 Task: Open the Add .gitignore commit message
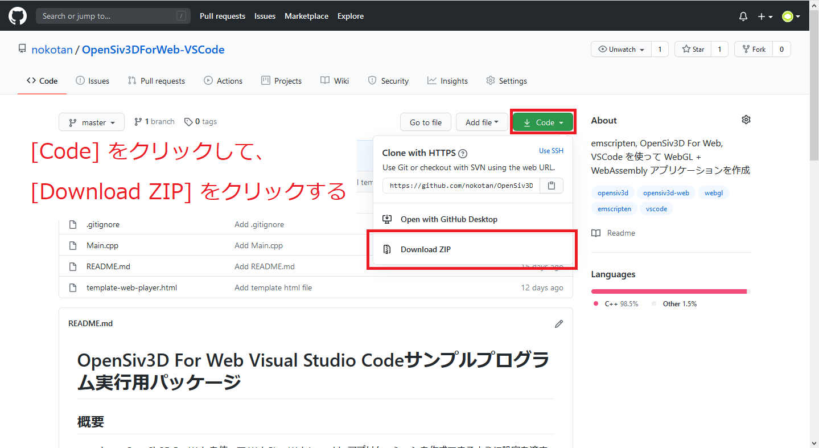259,224
